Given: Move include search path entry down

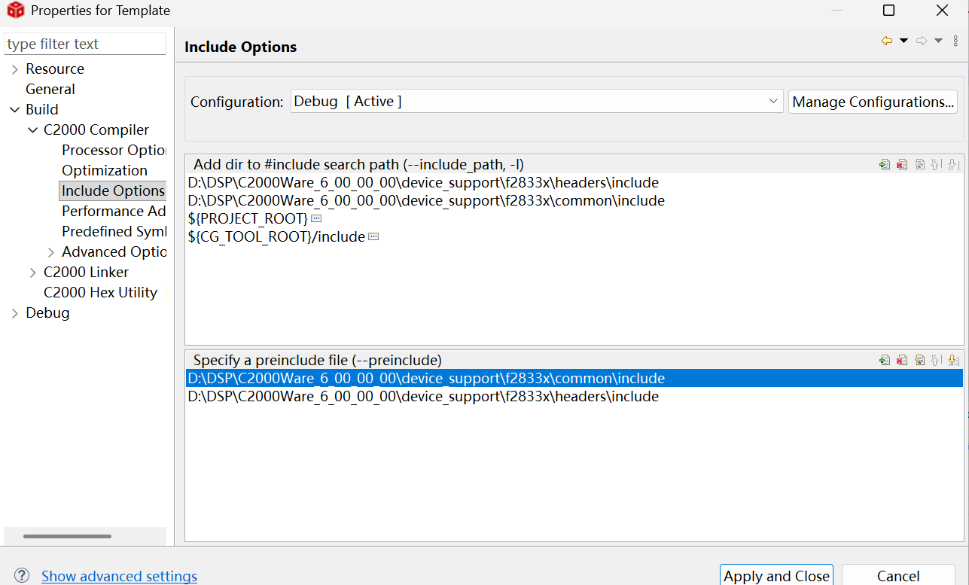Looking at the screenshot, I should point(953,164).
